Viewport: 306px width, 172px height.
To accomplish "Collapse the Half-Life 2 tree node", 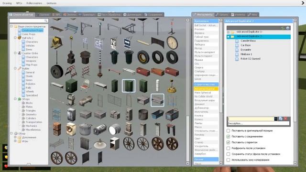I will click(15, 38).
